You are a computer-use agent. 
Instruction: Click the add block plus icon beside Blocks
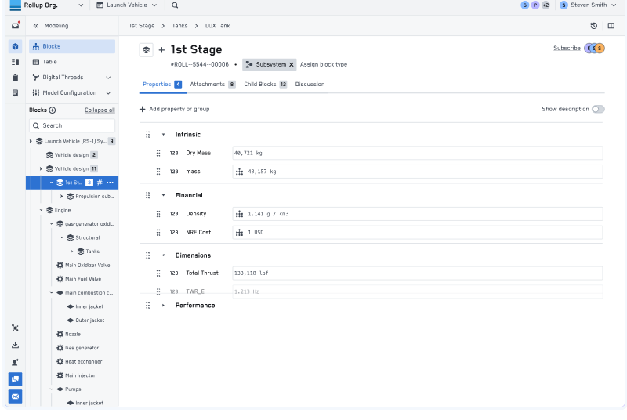click(x=53, y=110)
